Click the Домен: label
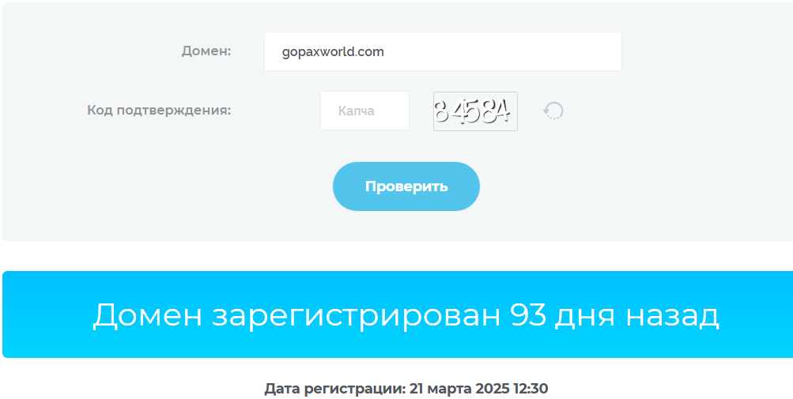 click(x=206, y=51)
